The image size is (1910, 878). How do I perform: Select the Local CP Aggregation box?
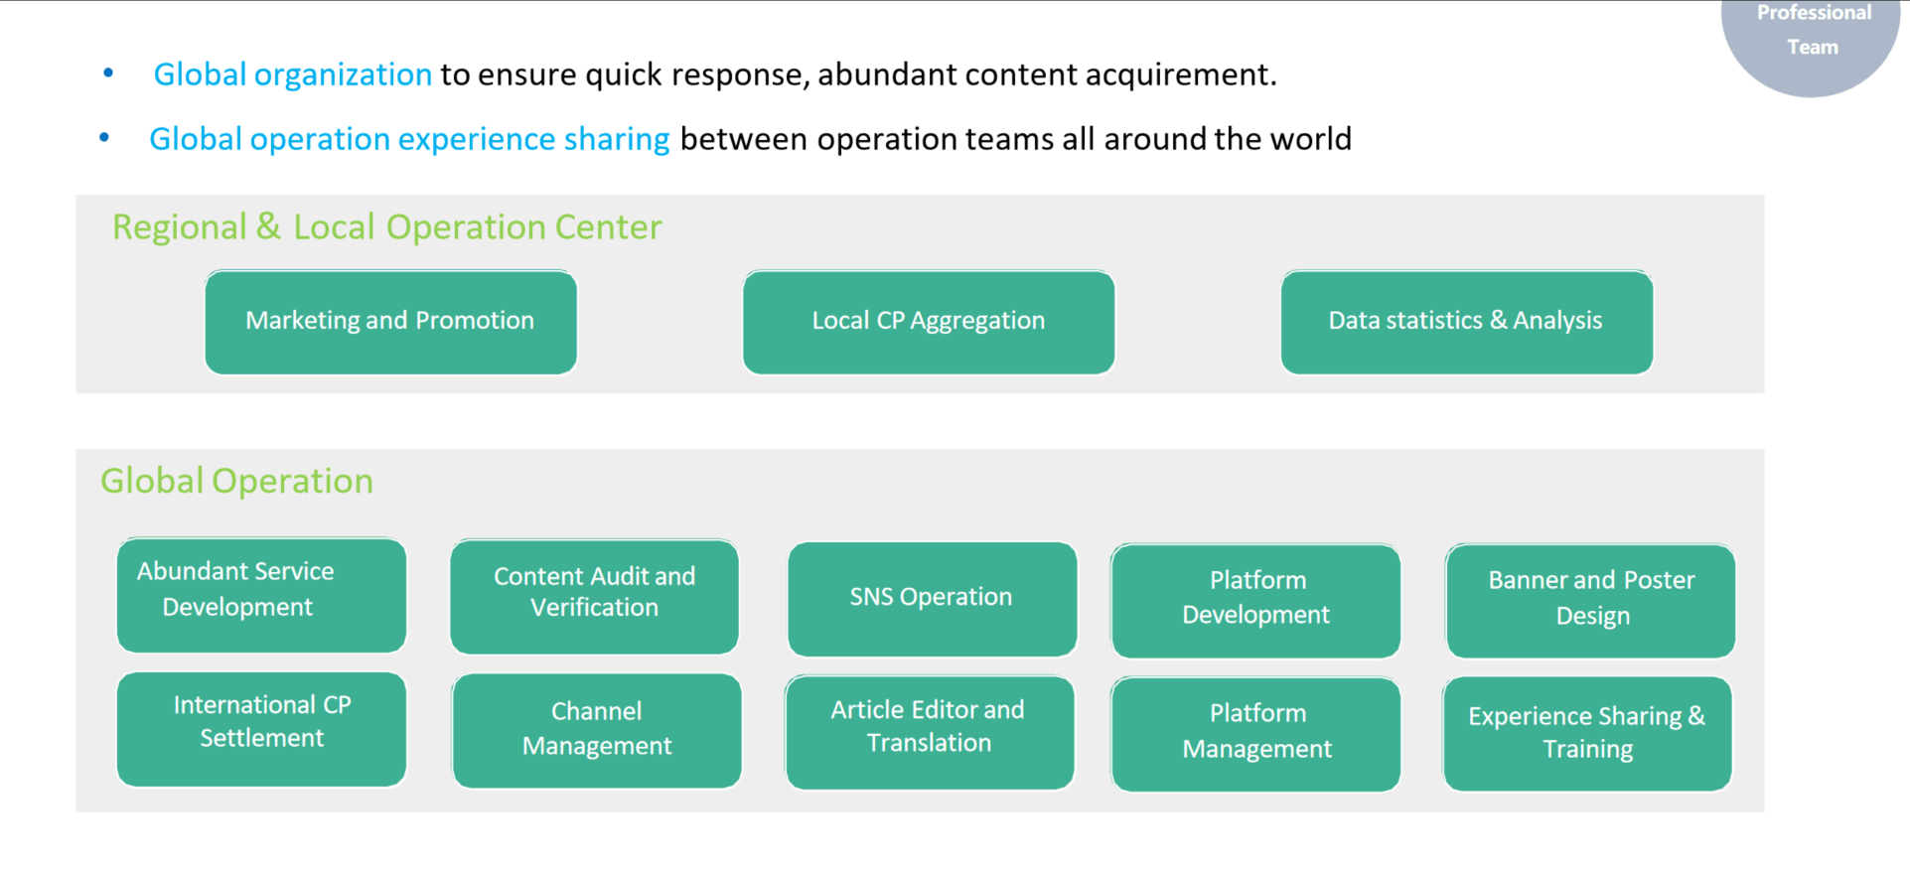point(928,322)
